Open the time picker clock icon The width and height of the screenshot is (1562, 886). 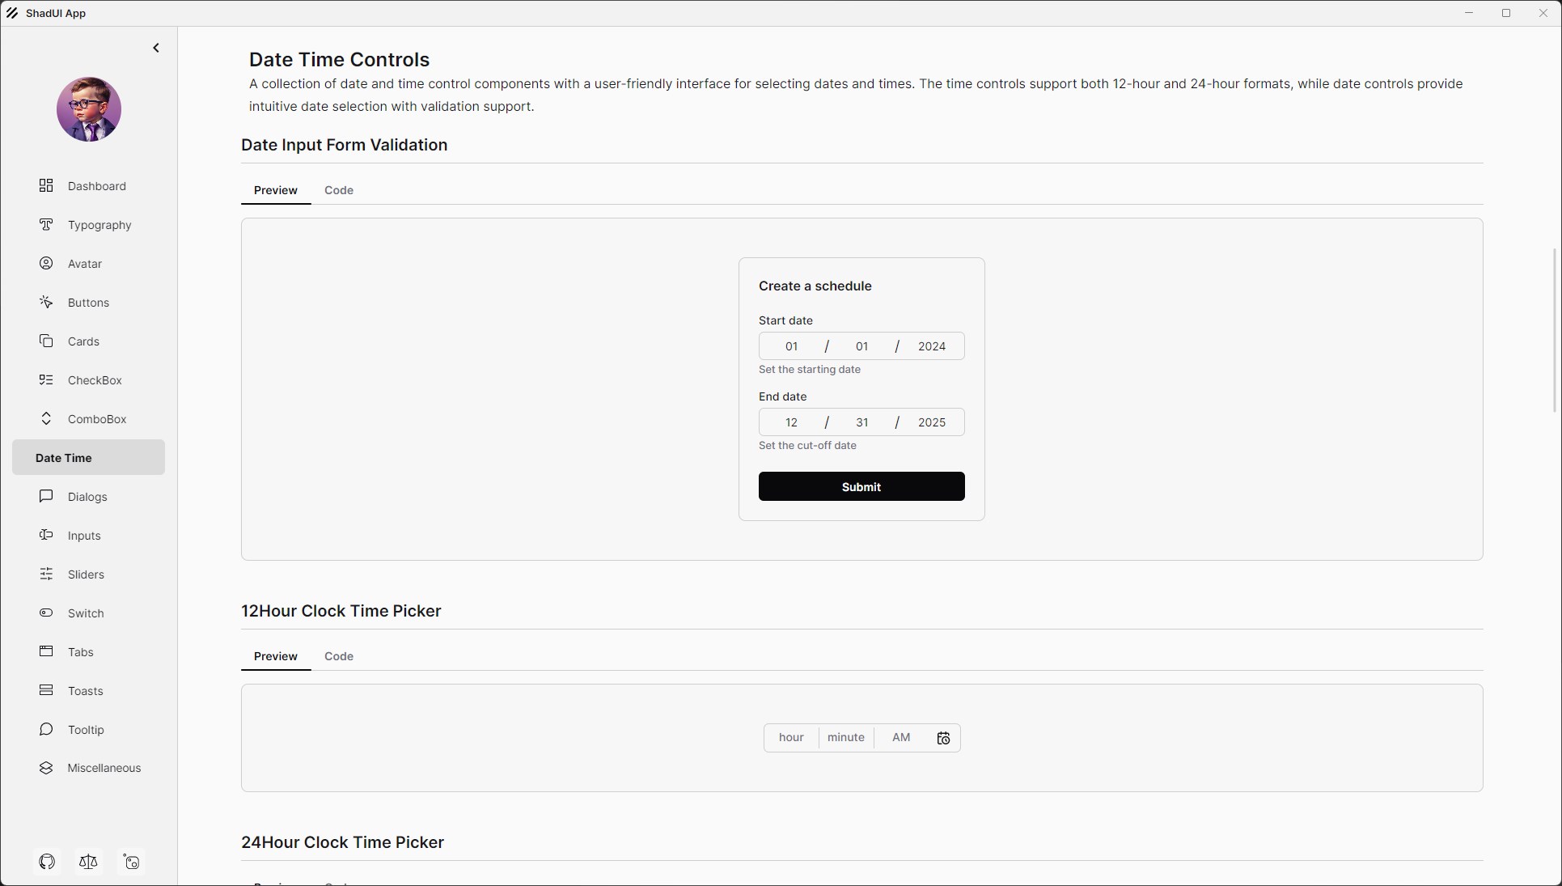(x=943, y=738)
